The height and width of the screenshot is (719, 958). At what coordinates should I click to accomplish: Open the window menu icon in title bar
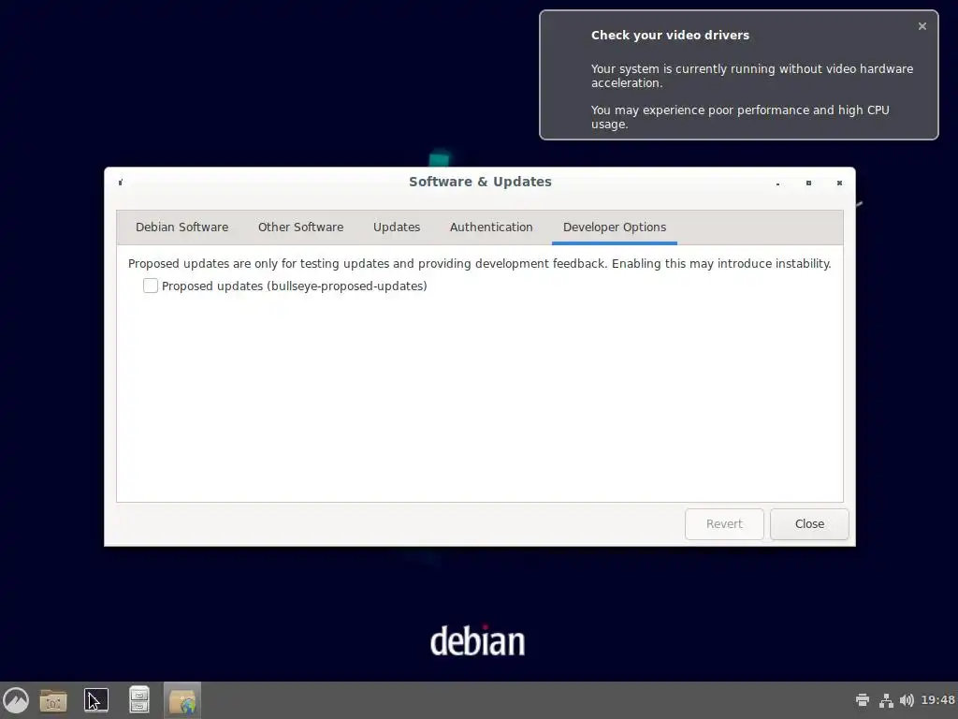(x=121, y=183)
